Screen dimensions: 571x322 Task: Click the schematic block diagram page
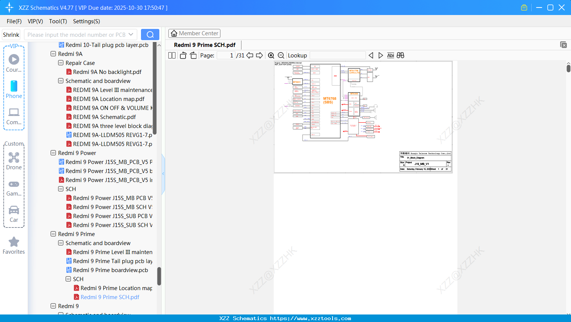363,117
